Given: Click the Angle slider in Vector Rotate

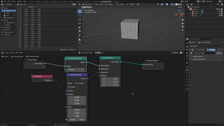Looking at the screenshot, I should [77, 120].
